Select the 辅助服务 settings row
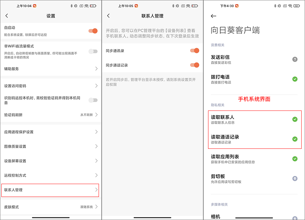The image size is (305, 220). [51, 69]
